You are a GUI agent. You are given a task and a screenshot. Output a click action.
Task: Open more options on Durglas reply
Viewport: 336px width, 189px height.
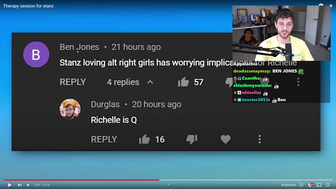pos(260,139)
